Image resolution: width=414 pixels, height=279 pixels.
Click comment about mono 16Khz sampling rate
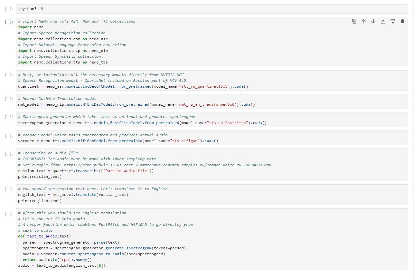[x=87, y=159]
